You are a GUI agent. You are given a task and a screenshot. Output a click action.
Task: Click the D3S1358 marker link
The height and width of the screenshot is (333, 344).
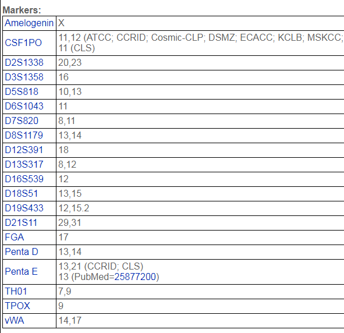click(x=24, y=77)
